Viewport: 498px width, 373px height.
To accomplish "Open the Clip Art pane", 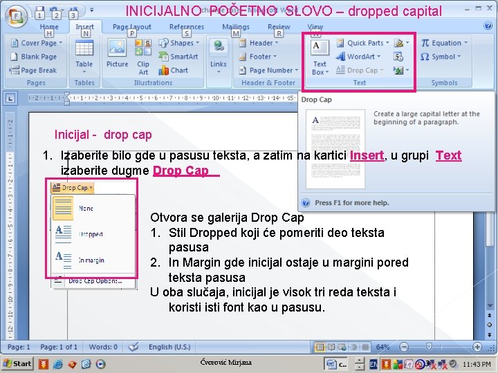I will [x=143, y=57].
